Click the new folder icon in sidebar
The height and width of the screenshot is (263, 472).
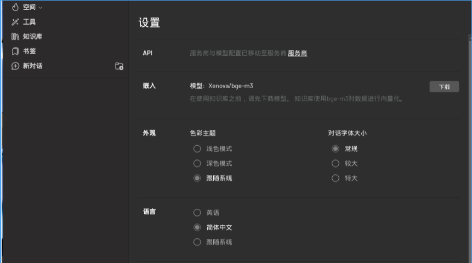click(x=119, y=66)
